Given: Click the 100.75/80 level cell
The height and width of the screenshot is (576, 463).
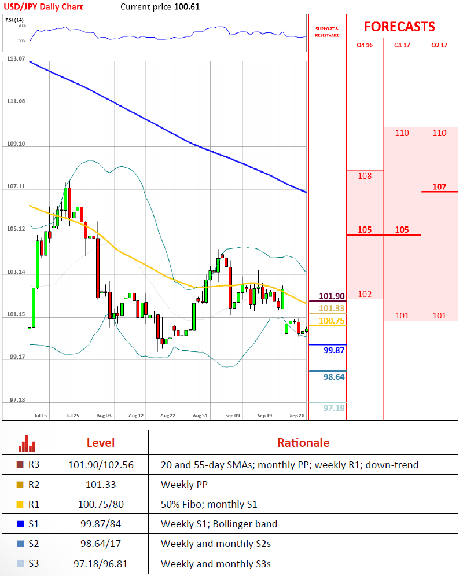Looking at the screenshot, I should coord(101,504).
